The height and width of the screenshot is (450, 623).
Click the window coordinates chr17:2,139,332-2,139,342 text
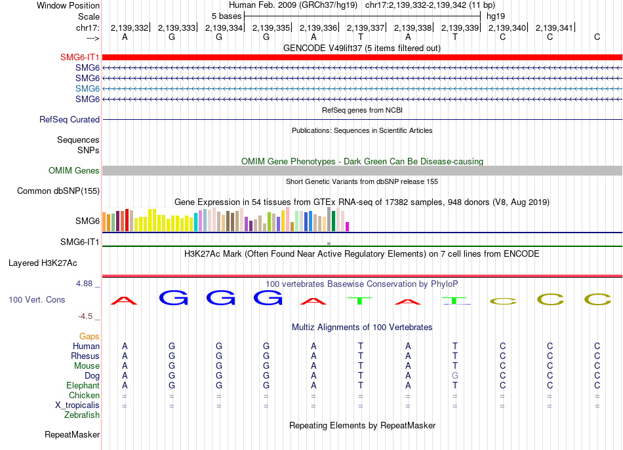[x=430, y=5]
